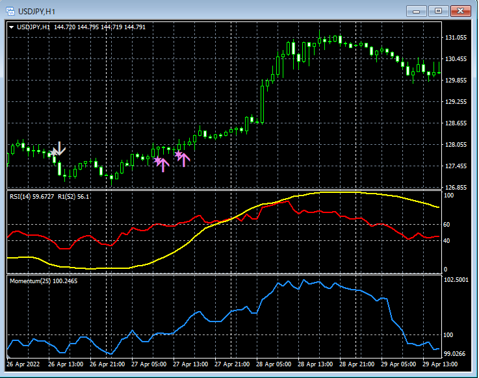The height and width of the screenshot is (378, 479).
Task: Maximize the USDJPY,H1 chart window
Action: tap(439, 11)
